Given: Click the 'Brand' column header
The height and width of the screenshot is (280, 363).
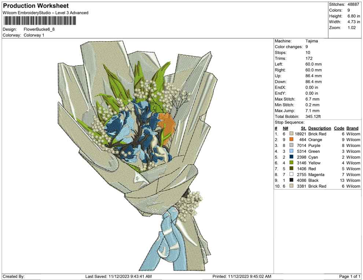Looking at the screenshot, I should click(352, 128).
